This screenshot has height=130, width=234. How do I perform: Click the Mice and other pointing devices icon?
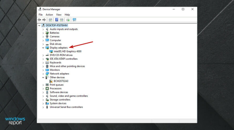[x=47, y=66]
